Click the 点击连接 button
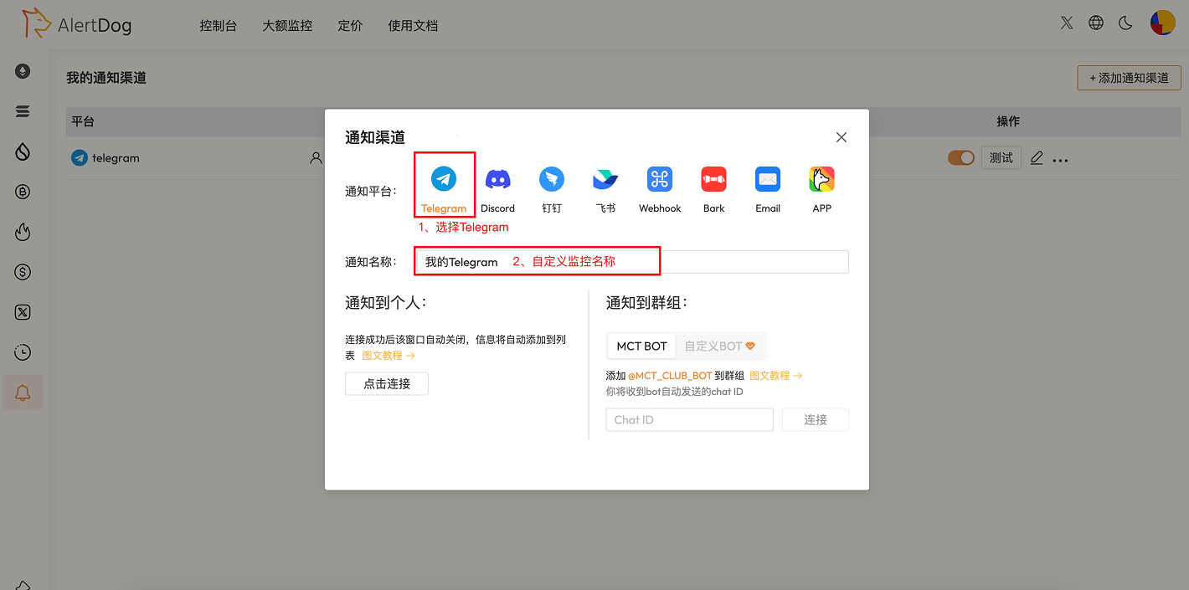 (x=387, y=383)
